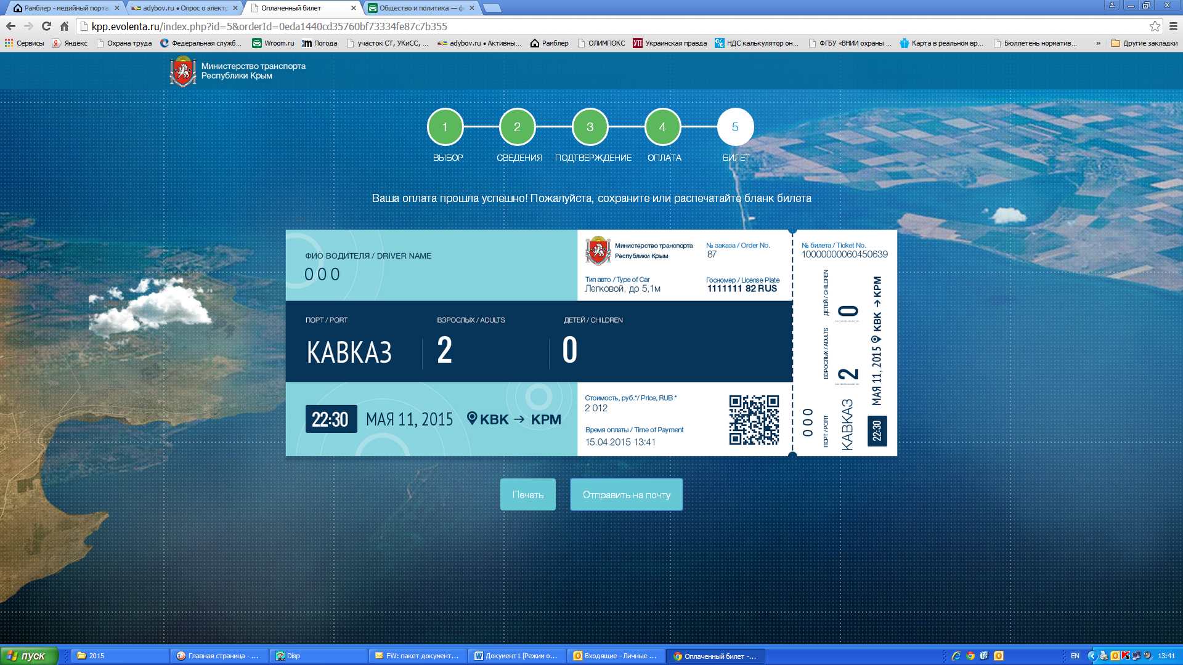The width and height of the screenshot is (1183, 665).
Task: Open Яндекс bookmark in bar
Action: click(70, 43)
